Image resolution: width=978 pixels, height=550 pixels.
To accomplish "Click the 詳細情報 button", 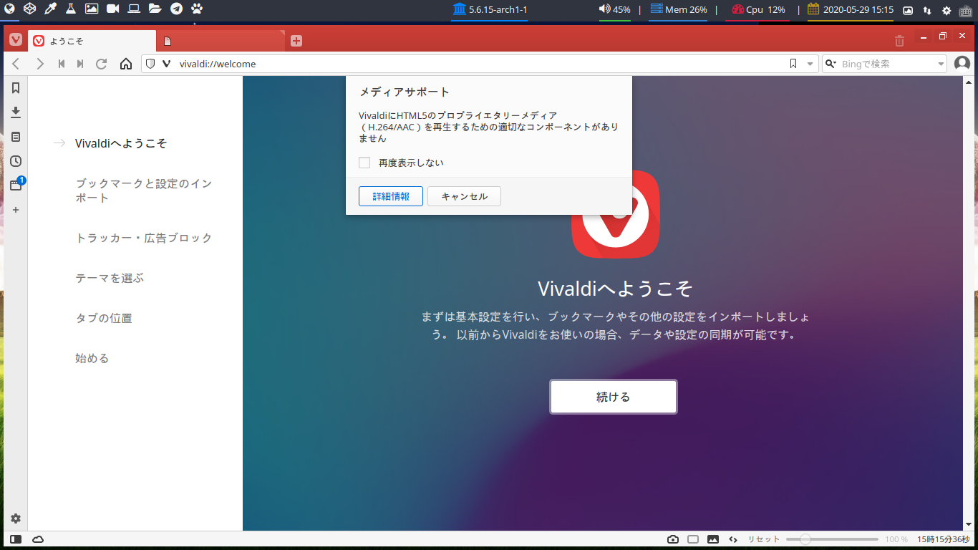I will click(x=391, y=196).
